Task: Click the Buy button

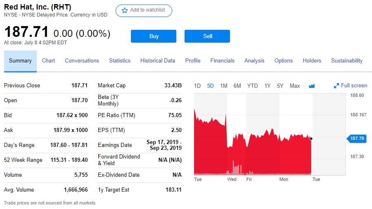Action: coord(154,36)
